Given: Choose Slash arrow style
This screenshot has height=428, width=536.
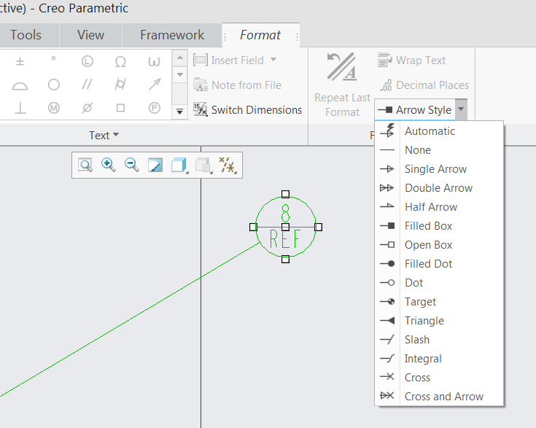Looking at the screenshot, I should click(439, 340).
